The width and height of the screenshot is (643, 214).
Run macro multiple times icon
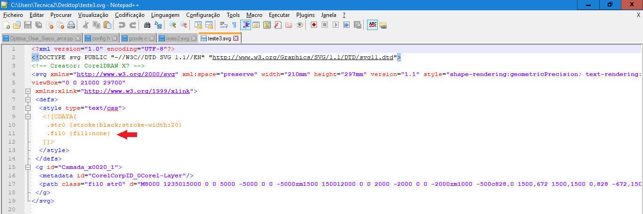(347, 25)
